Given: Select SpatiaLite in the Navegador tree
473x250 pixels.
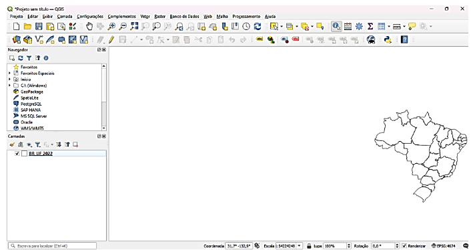Looking at the screenshot, I should click(29, 98).
